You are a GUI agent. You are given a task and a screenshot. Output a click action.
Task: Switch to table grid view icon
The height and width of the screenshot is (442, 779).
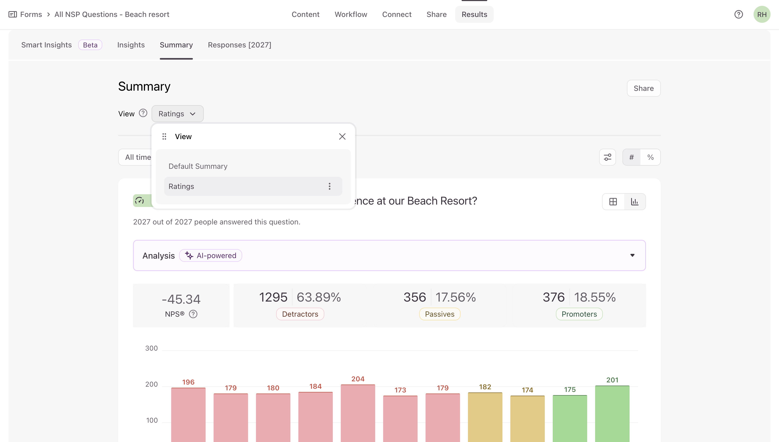[613, 202]
